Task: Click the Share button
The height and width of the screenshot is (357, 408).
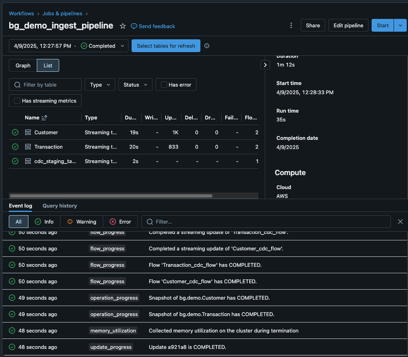Action: click(313, 25)
